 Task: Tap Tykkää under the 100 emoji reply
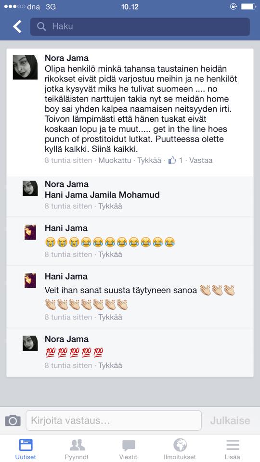[x=110, y=365]
